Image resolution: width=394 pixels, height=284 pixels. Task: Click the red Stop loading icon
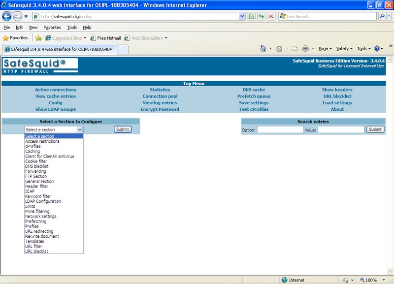(271, 17)
